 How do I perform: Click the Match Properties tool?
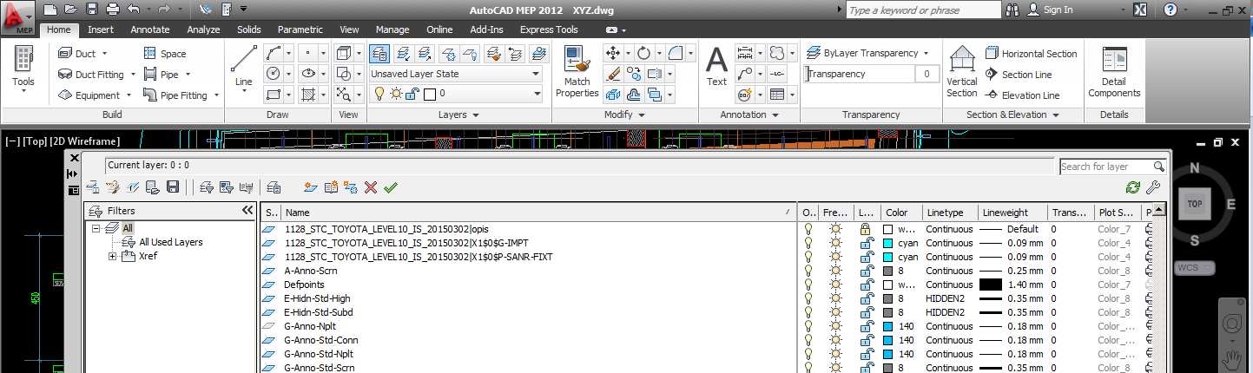click(x=577, y=71)
